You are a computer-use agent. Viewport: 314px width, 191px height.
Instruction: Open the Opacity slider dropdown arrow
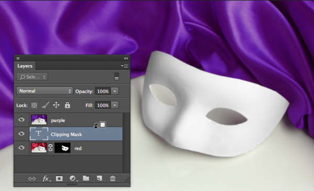coord(115,91)
